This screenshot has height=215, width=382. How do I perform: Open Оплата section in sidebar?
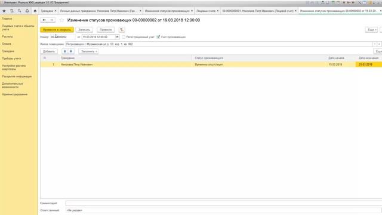point(7,44)
